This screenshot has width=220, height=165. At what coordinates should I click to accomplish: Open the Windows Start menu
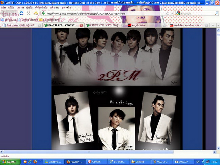click(x=10, y=162)
